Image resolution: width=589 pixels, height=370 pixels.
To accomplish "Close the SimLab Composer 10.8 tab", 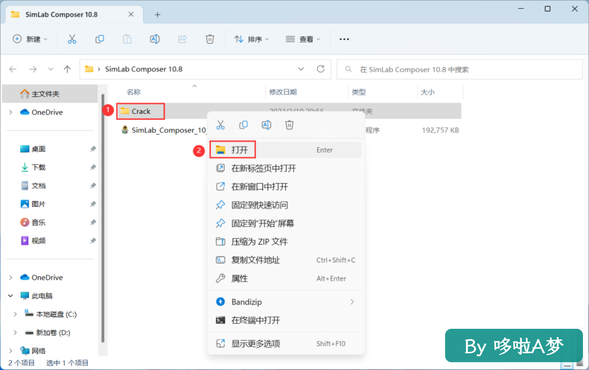I will click(x=131, y=14).
